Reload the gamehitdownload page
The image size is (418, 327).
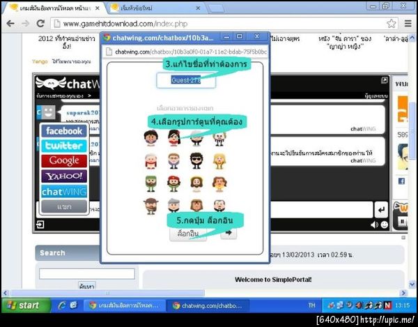pos(40,24)
